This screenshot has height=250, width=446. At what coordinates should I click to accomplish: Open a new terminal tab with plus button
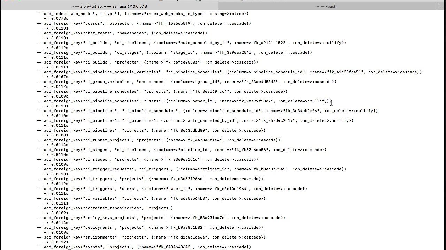point(440,6)
